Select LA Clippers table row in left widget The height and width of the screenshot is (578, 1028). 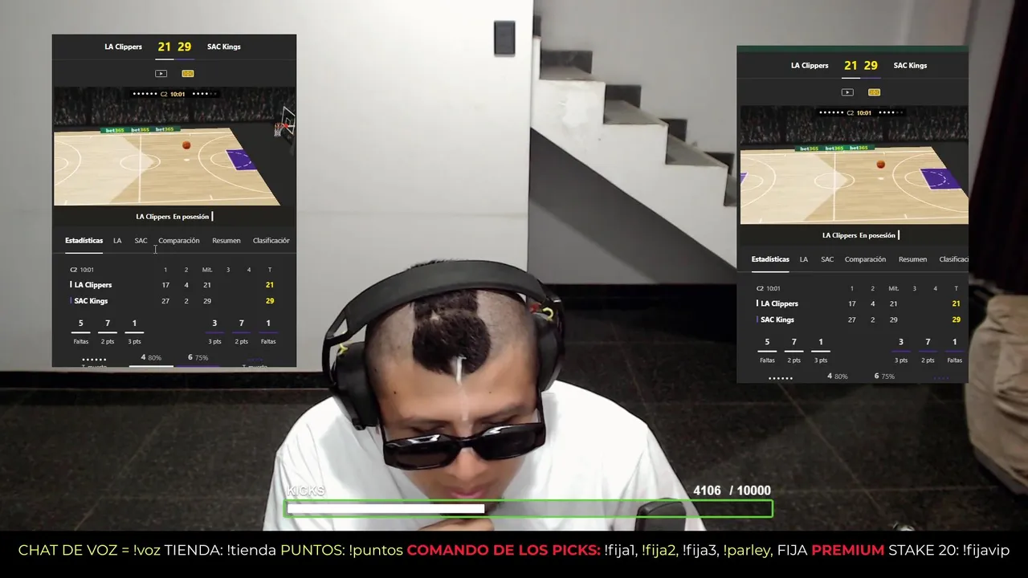[173, 285]
